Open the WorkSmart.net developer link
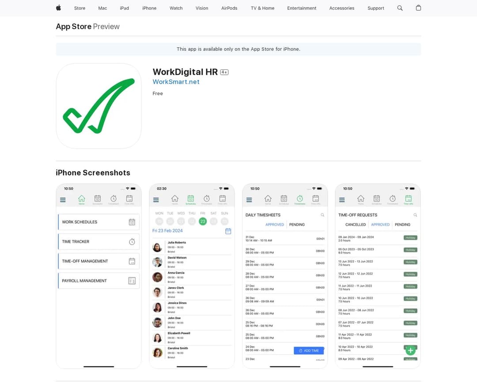477x382 pixels. (176, 82)
